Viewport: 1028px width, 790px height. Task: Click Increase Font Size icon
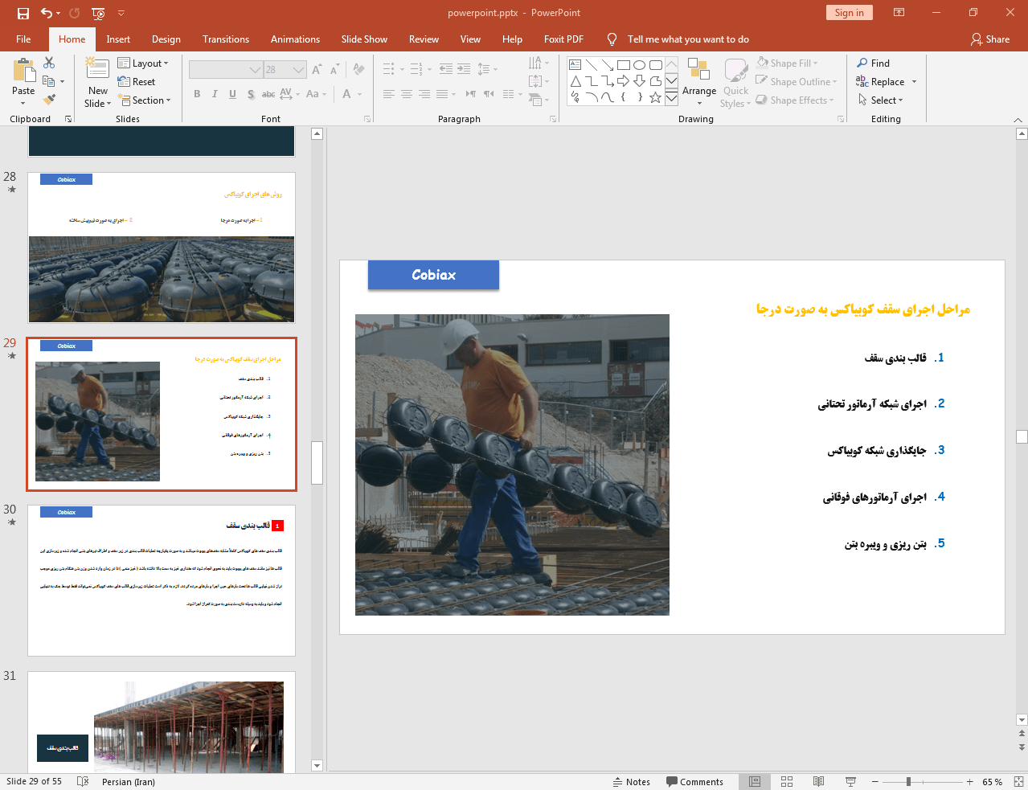(x=317, y=70)
